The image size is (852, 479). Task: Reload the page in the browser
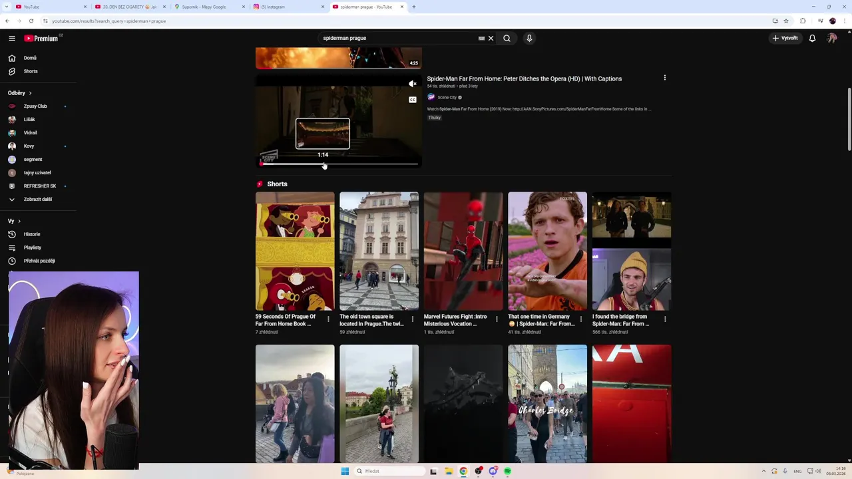[x=31, y=21]
